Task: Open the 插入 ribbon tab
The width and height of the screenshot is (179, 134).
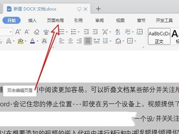Action: point(32,20)
